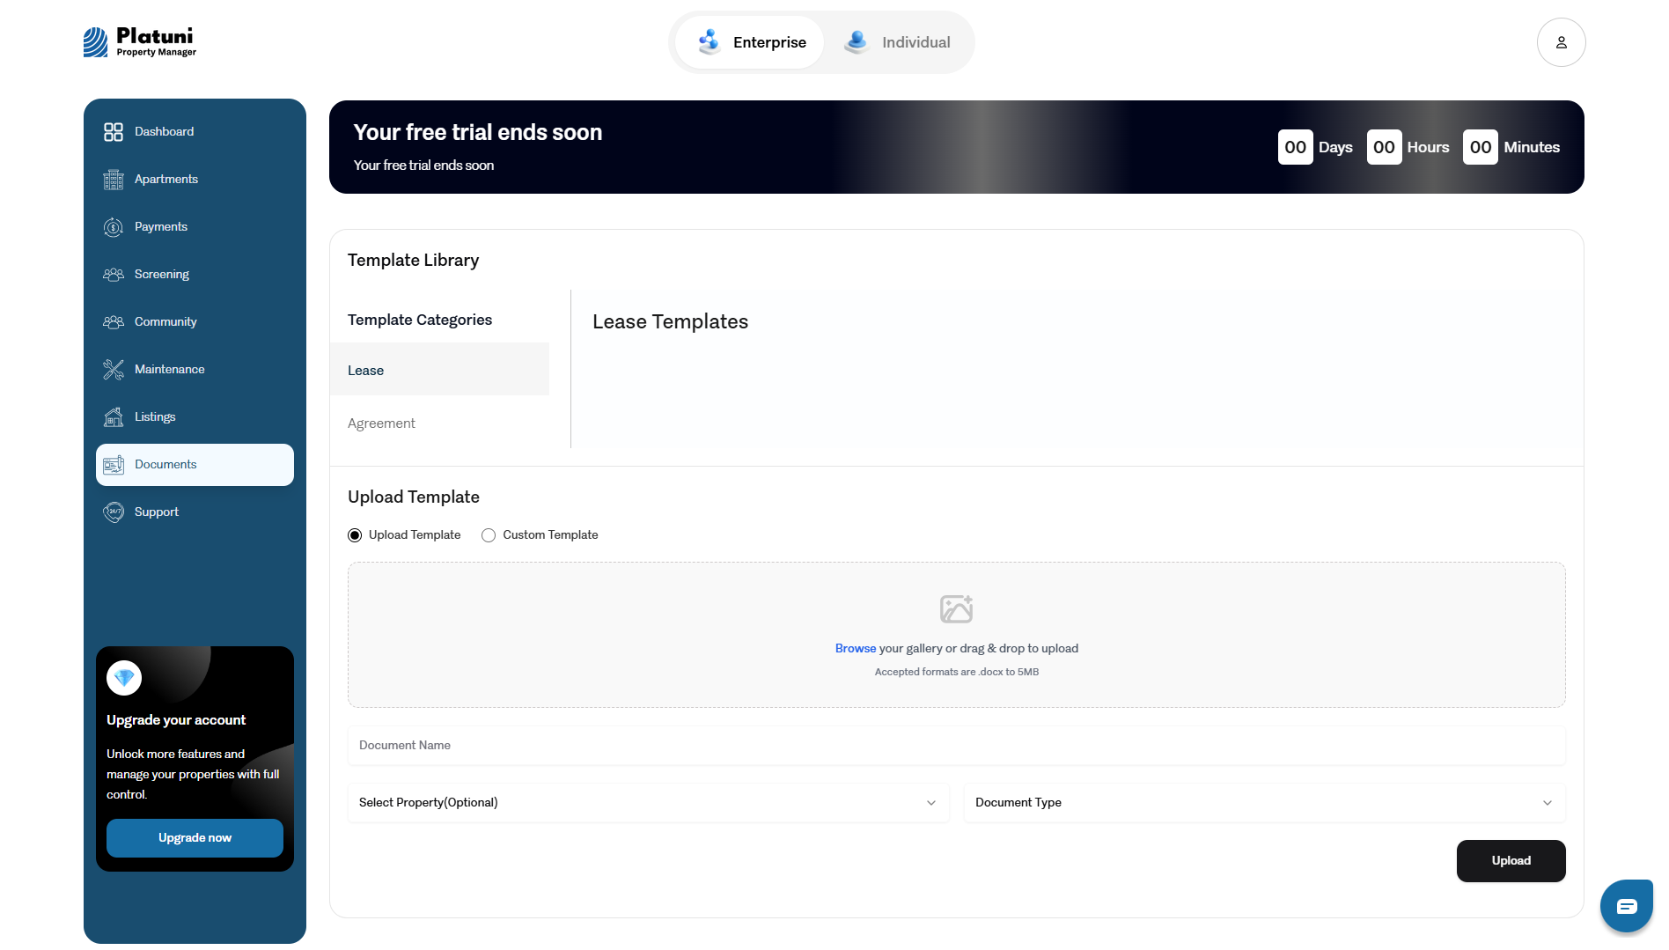
Task: Click the 'Template Categories' heading
Action: 420,320
